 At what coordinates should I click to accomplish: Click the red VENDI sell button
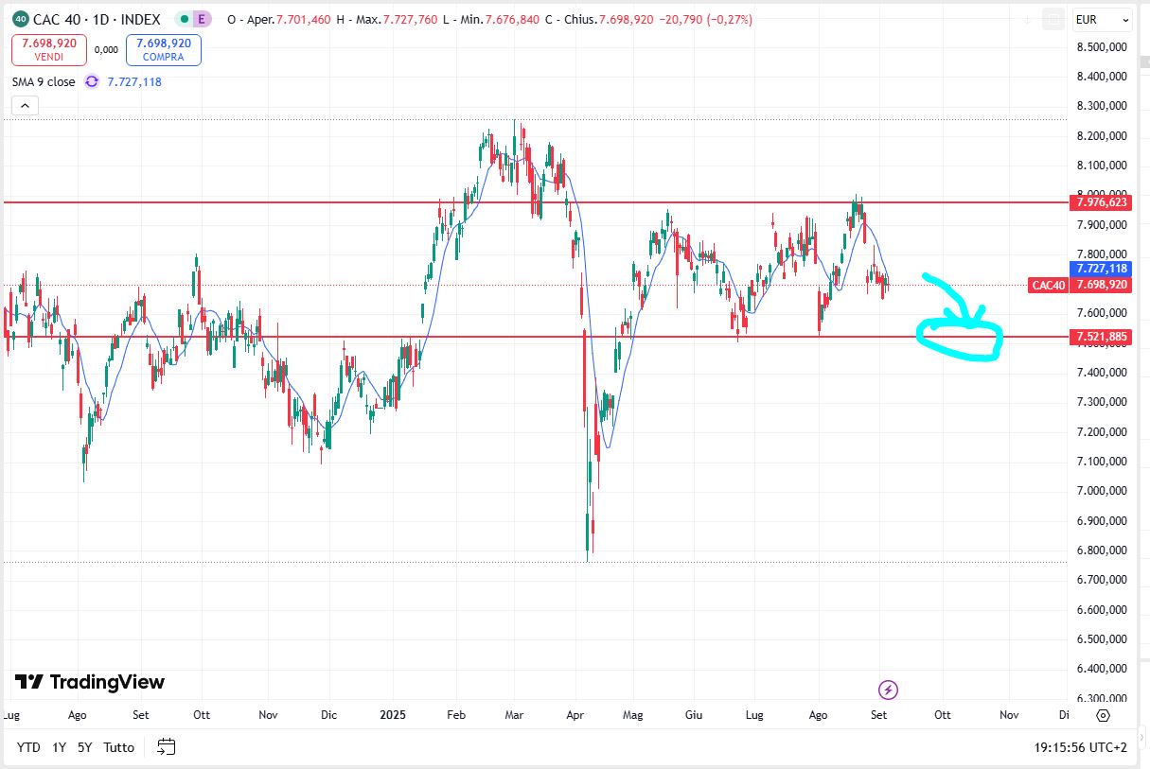pyautogui.click(x=49, y=49)
